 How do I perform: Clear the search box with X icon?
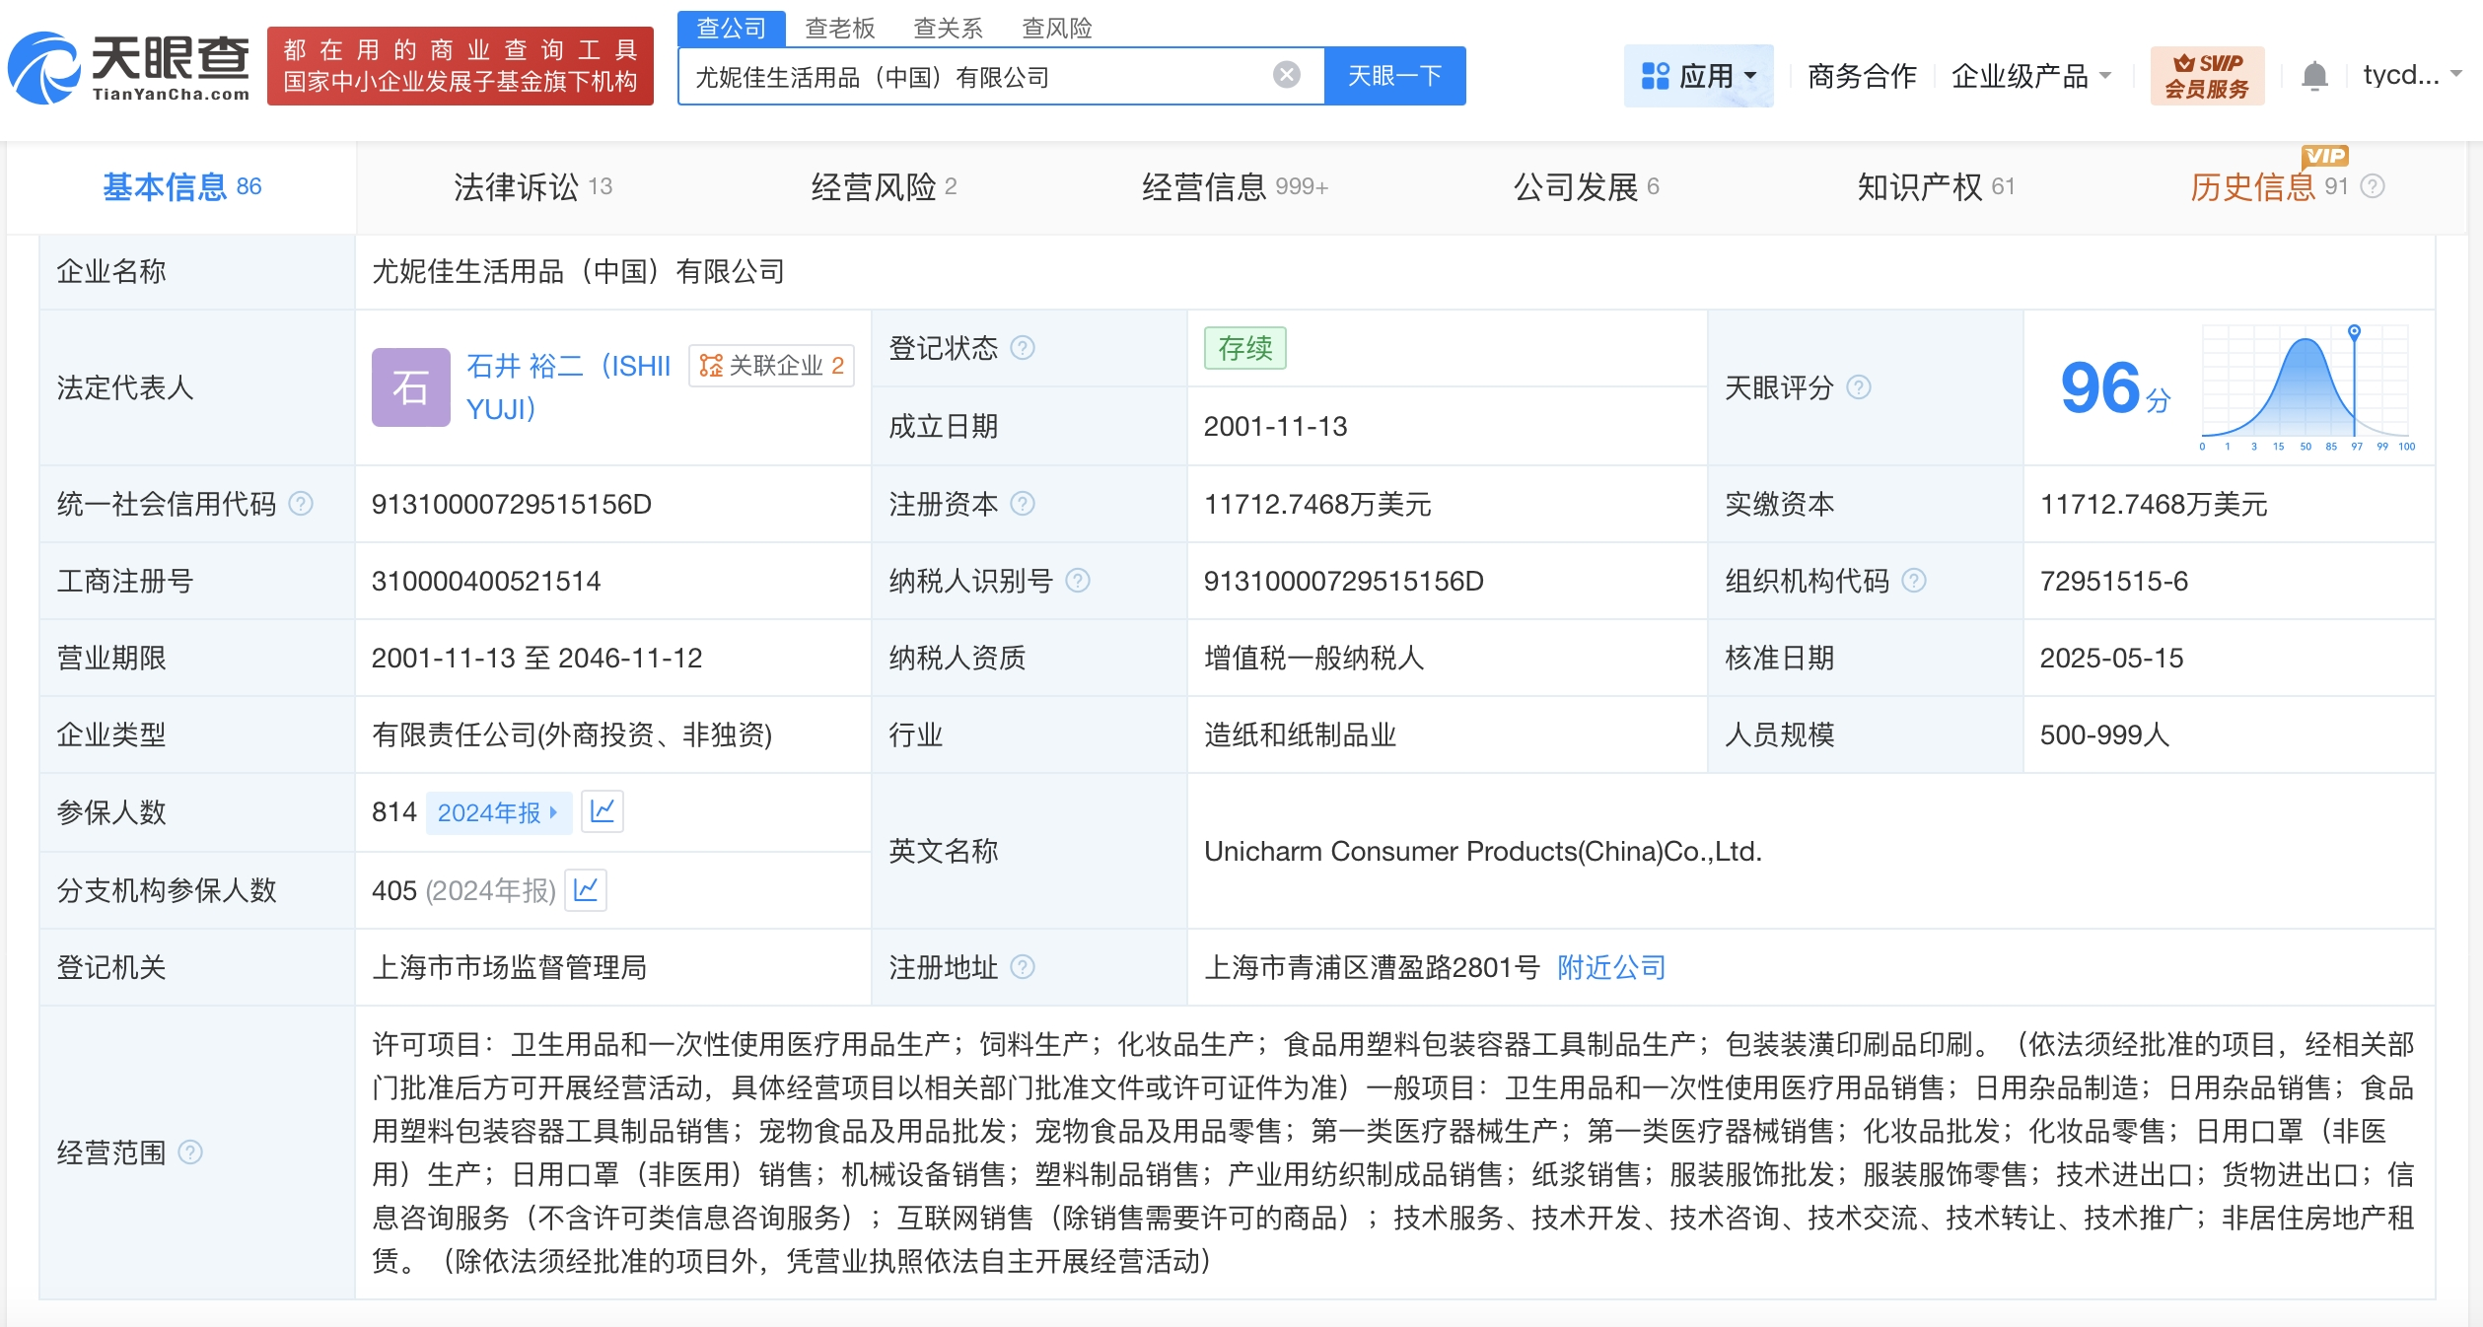(x=1286, y=75)
